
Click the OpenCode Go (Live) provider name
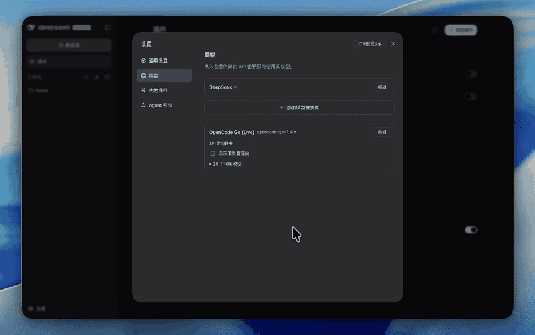coord(232,132)
